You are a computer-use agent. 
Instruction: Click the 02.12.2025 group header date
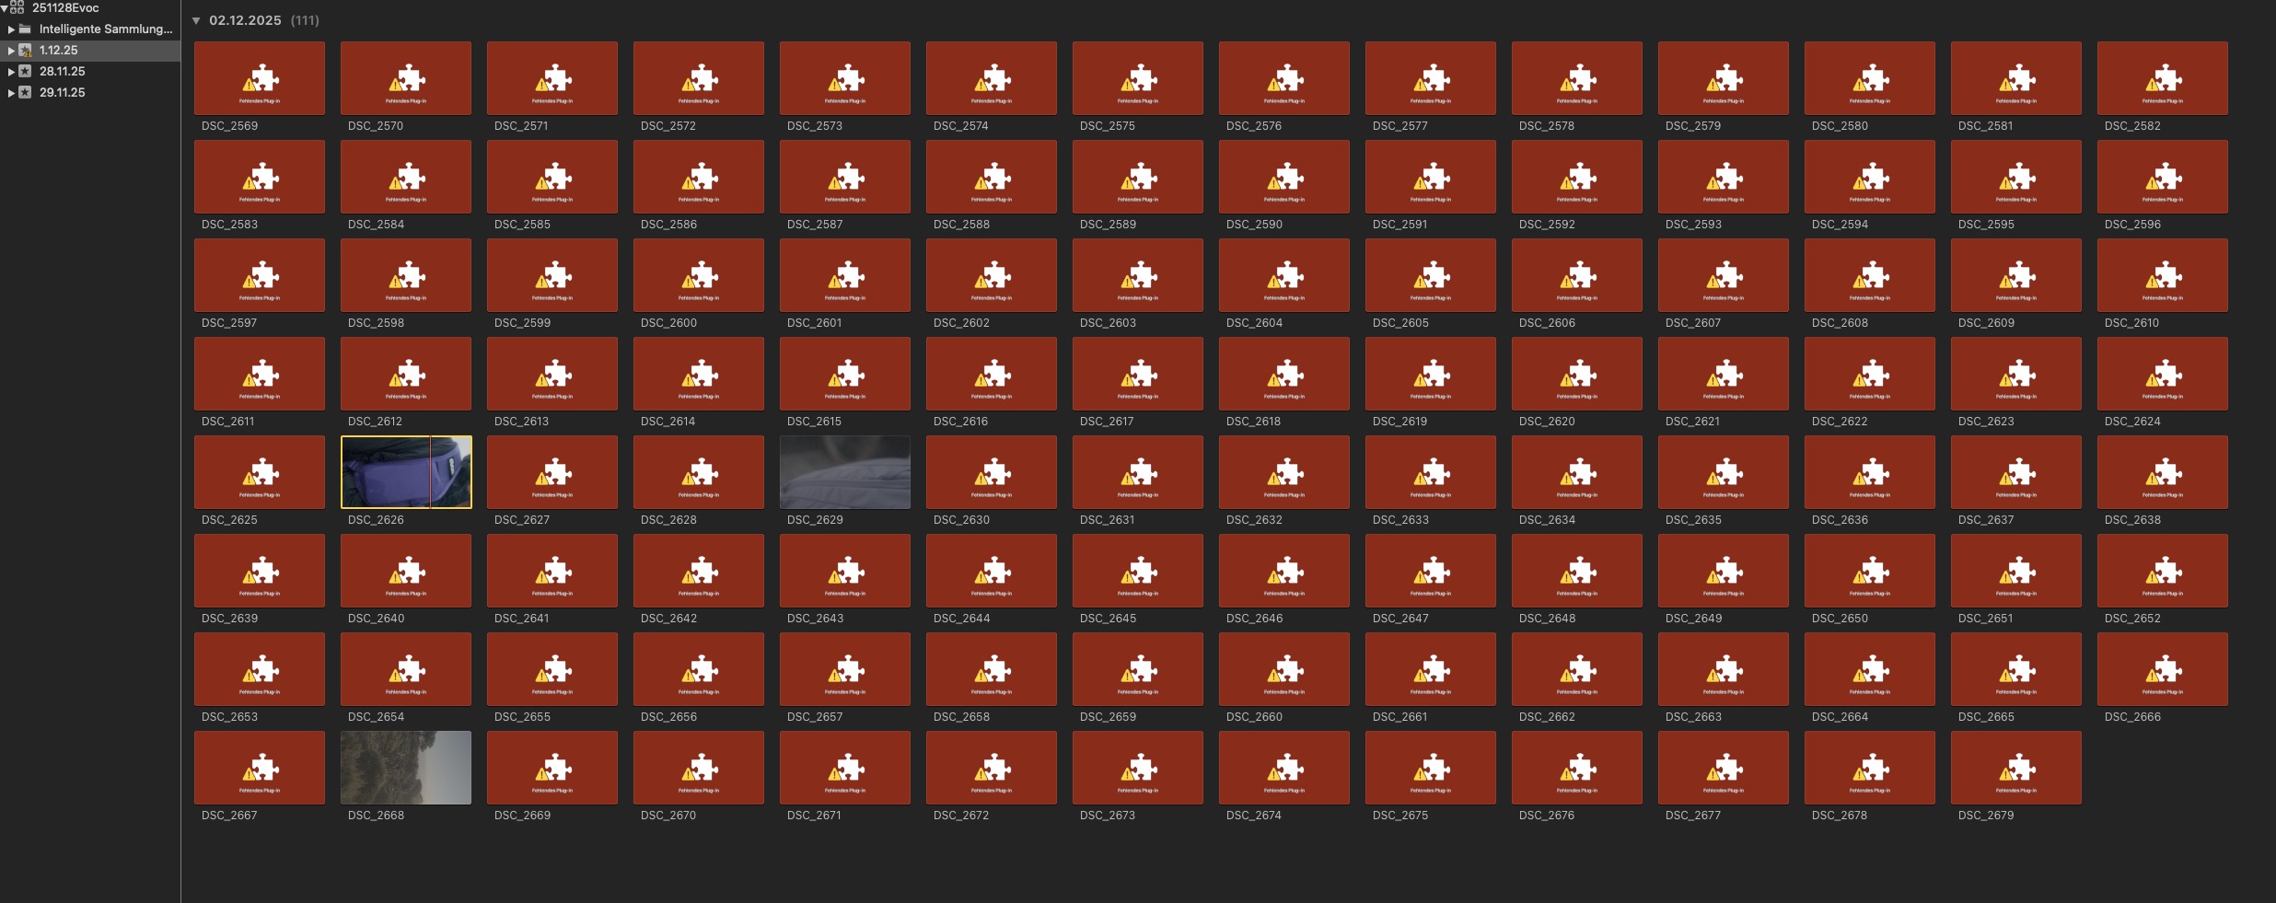(245, 20)
